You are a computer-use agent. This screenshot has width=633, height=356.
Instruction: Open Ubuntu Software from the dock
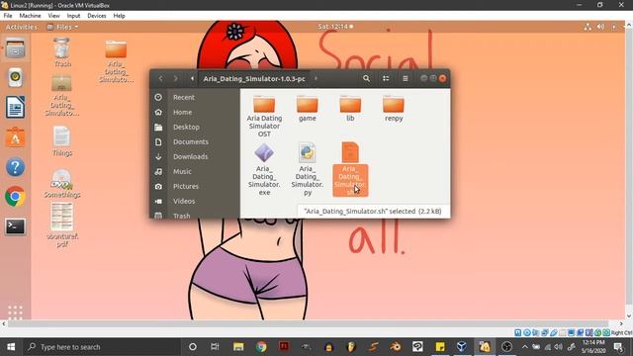click(x=16, y=137)
